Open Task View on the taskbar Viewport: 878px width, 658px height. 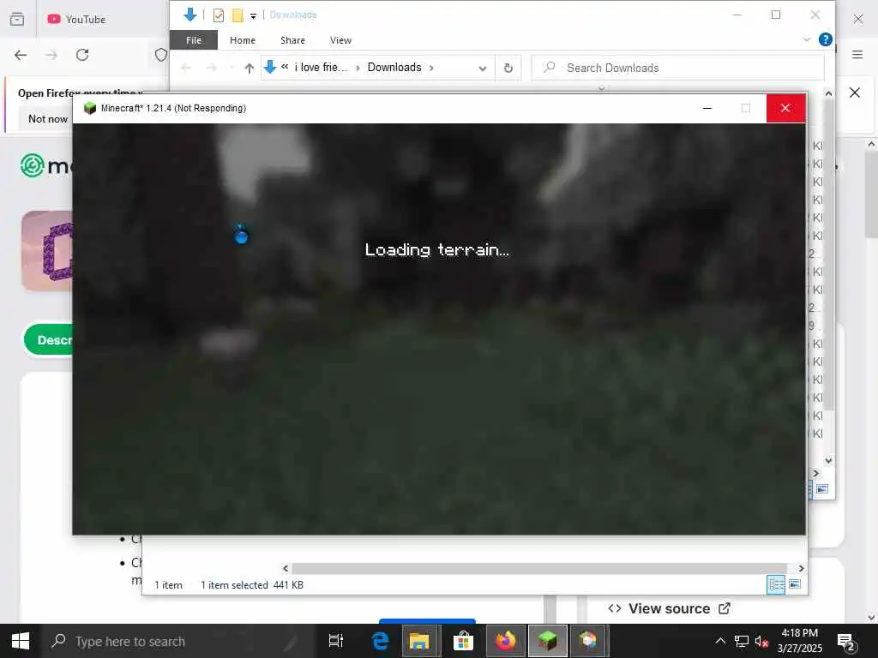335,641
